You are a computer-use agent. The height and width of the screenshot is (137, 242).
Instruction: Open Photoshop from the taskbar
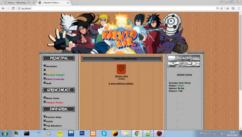[x=82, y=133]
